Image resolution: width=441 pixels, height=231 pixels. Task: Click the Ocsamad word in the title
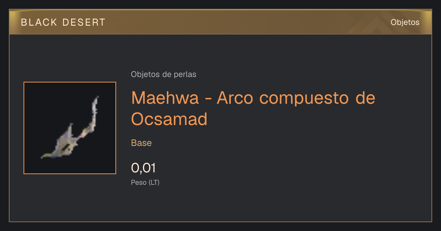click(x=169, y=119)
